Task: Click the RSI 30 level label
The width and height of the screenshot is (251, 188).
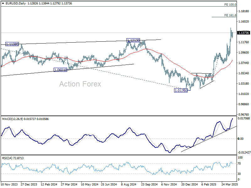Action: [x=240, y=174]
